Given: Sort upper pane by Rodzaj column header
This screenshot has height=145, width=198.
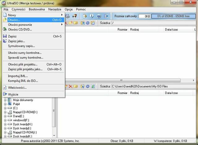Looking at the screenshot, I should pyautogui.click(x=144, y=30).
